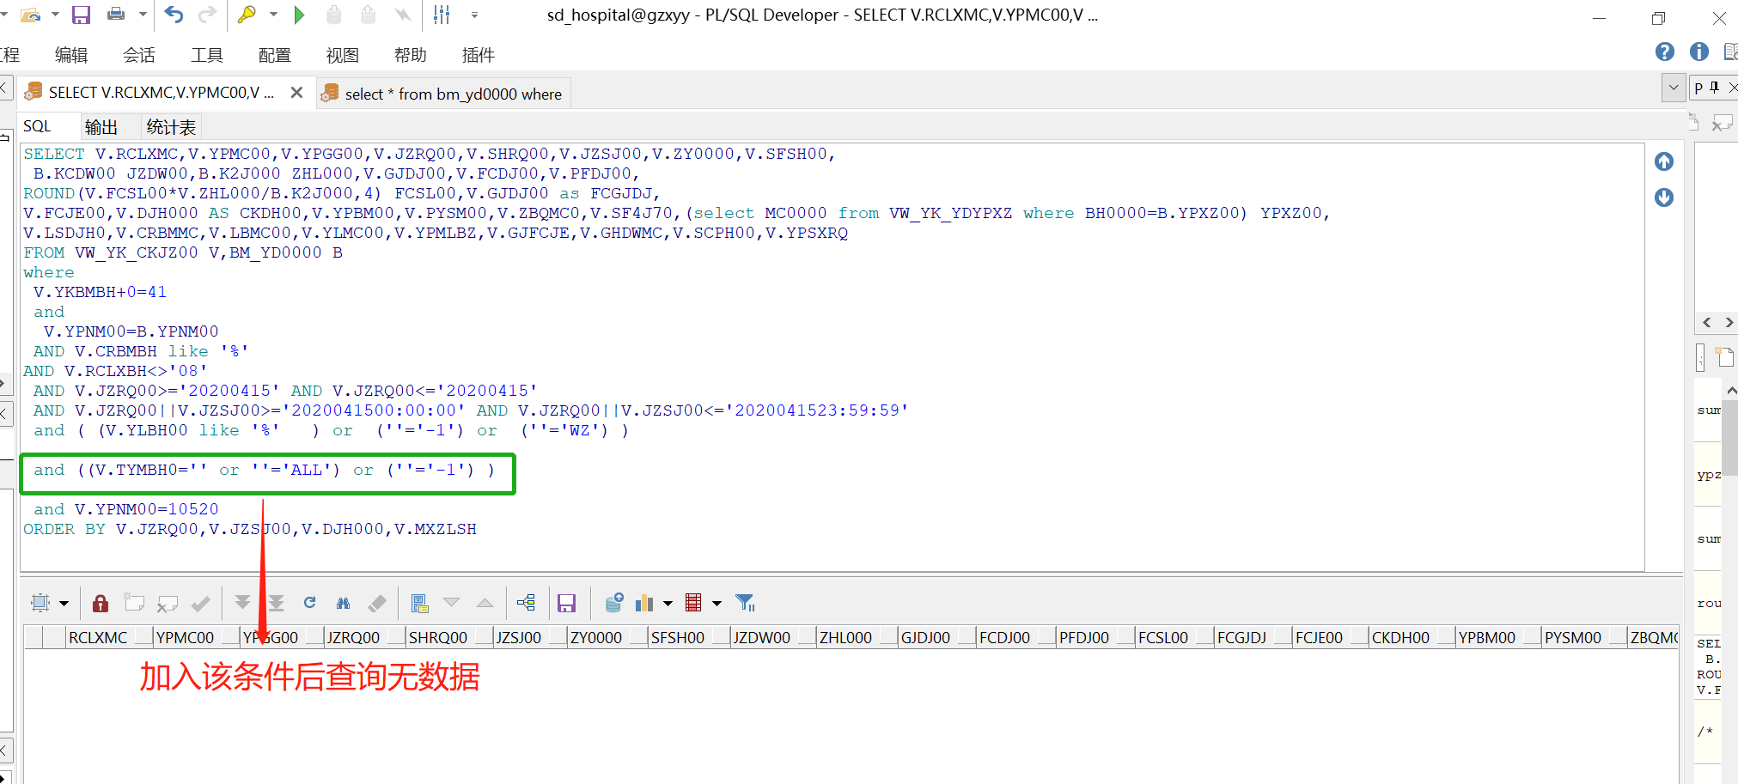Toggle the edit data lock icon
The image size is (1738, 784).
tap(101, 603)
